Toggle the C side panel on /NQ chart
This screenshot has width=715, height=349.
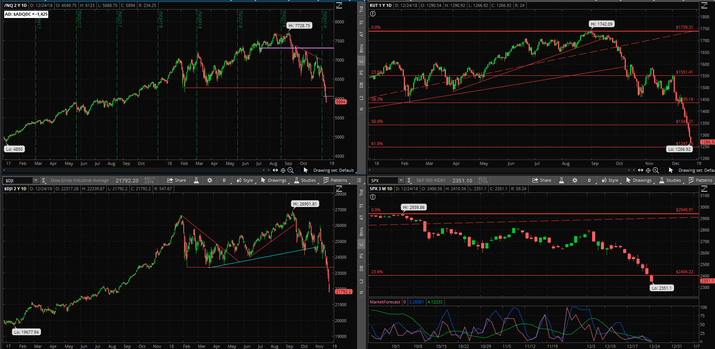pyautogui.click(x=361, y=61)
